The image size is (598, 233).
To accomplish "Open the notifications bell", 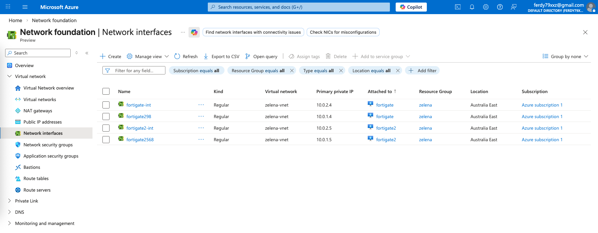I will click(472, 7).
